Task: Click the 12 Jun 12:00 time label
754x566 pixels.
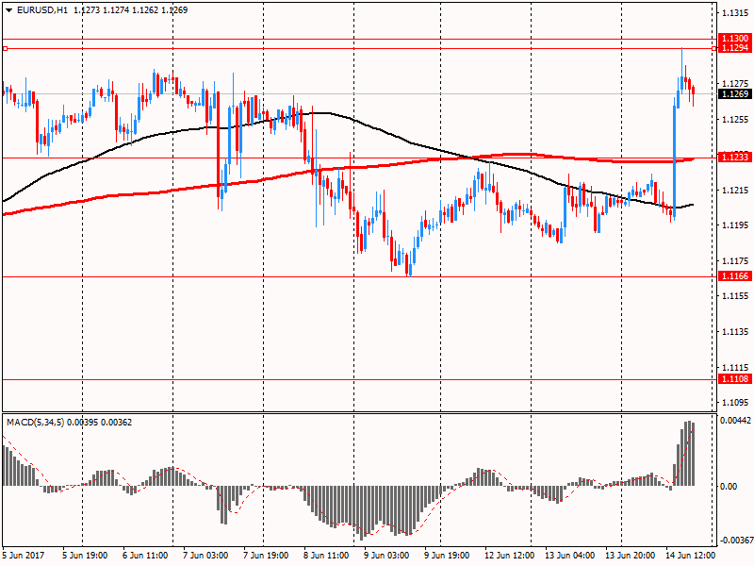Action: click(x=509, y=556)
